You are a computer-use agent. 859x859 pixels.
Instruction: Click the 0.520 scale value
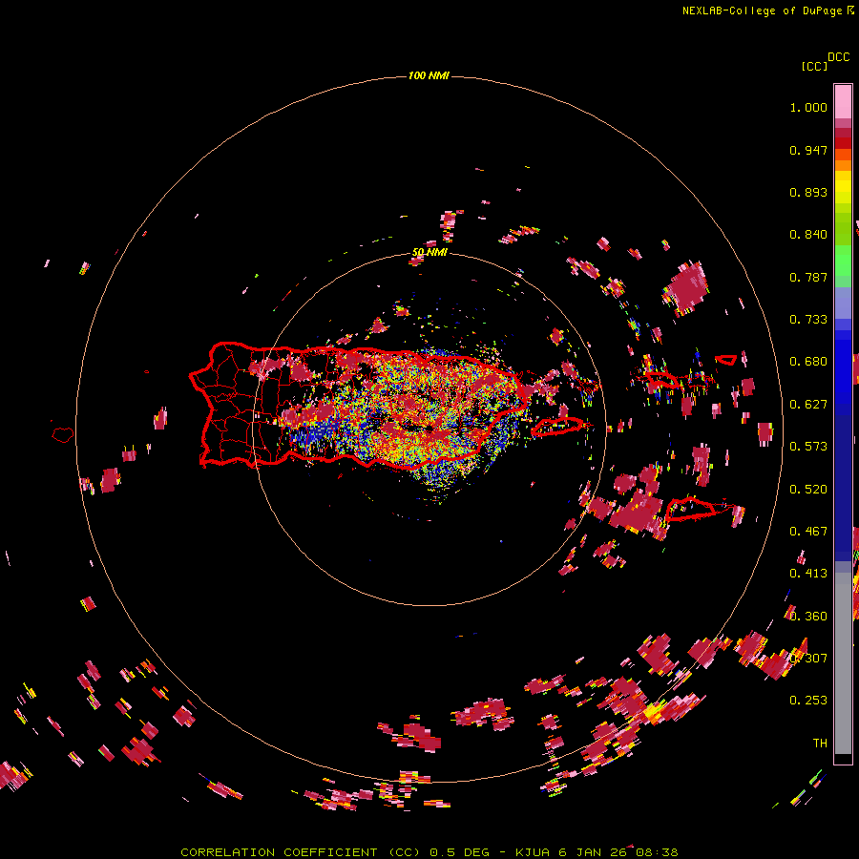pos(808,490)
